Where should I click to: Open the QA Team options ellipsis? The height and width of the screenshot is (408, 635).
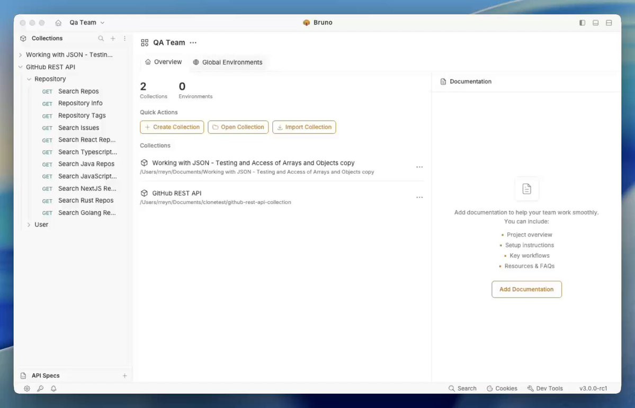[x=193, y=42]
